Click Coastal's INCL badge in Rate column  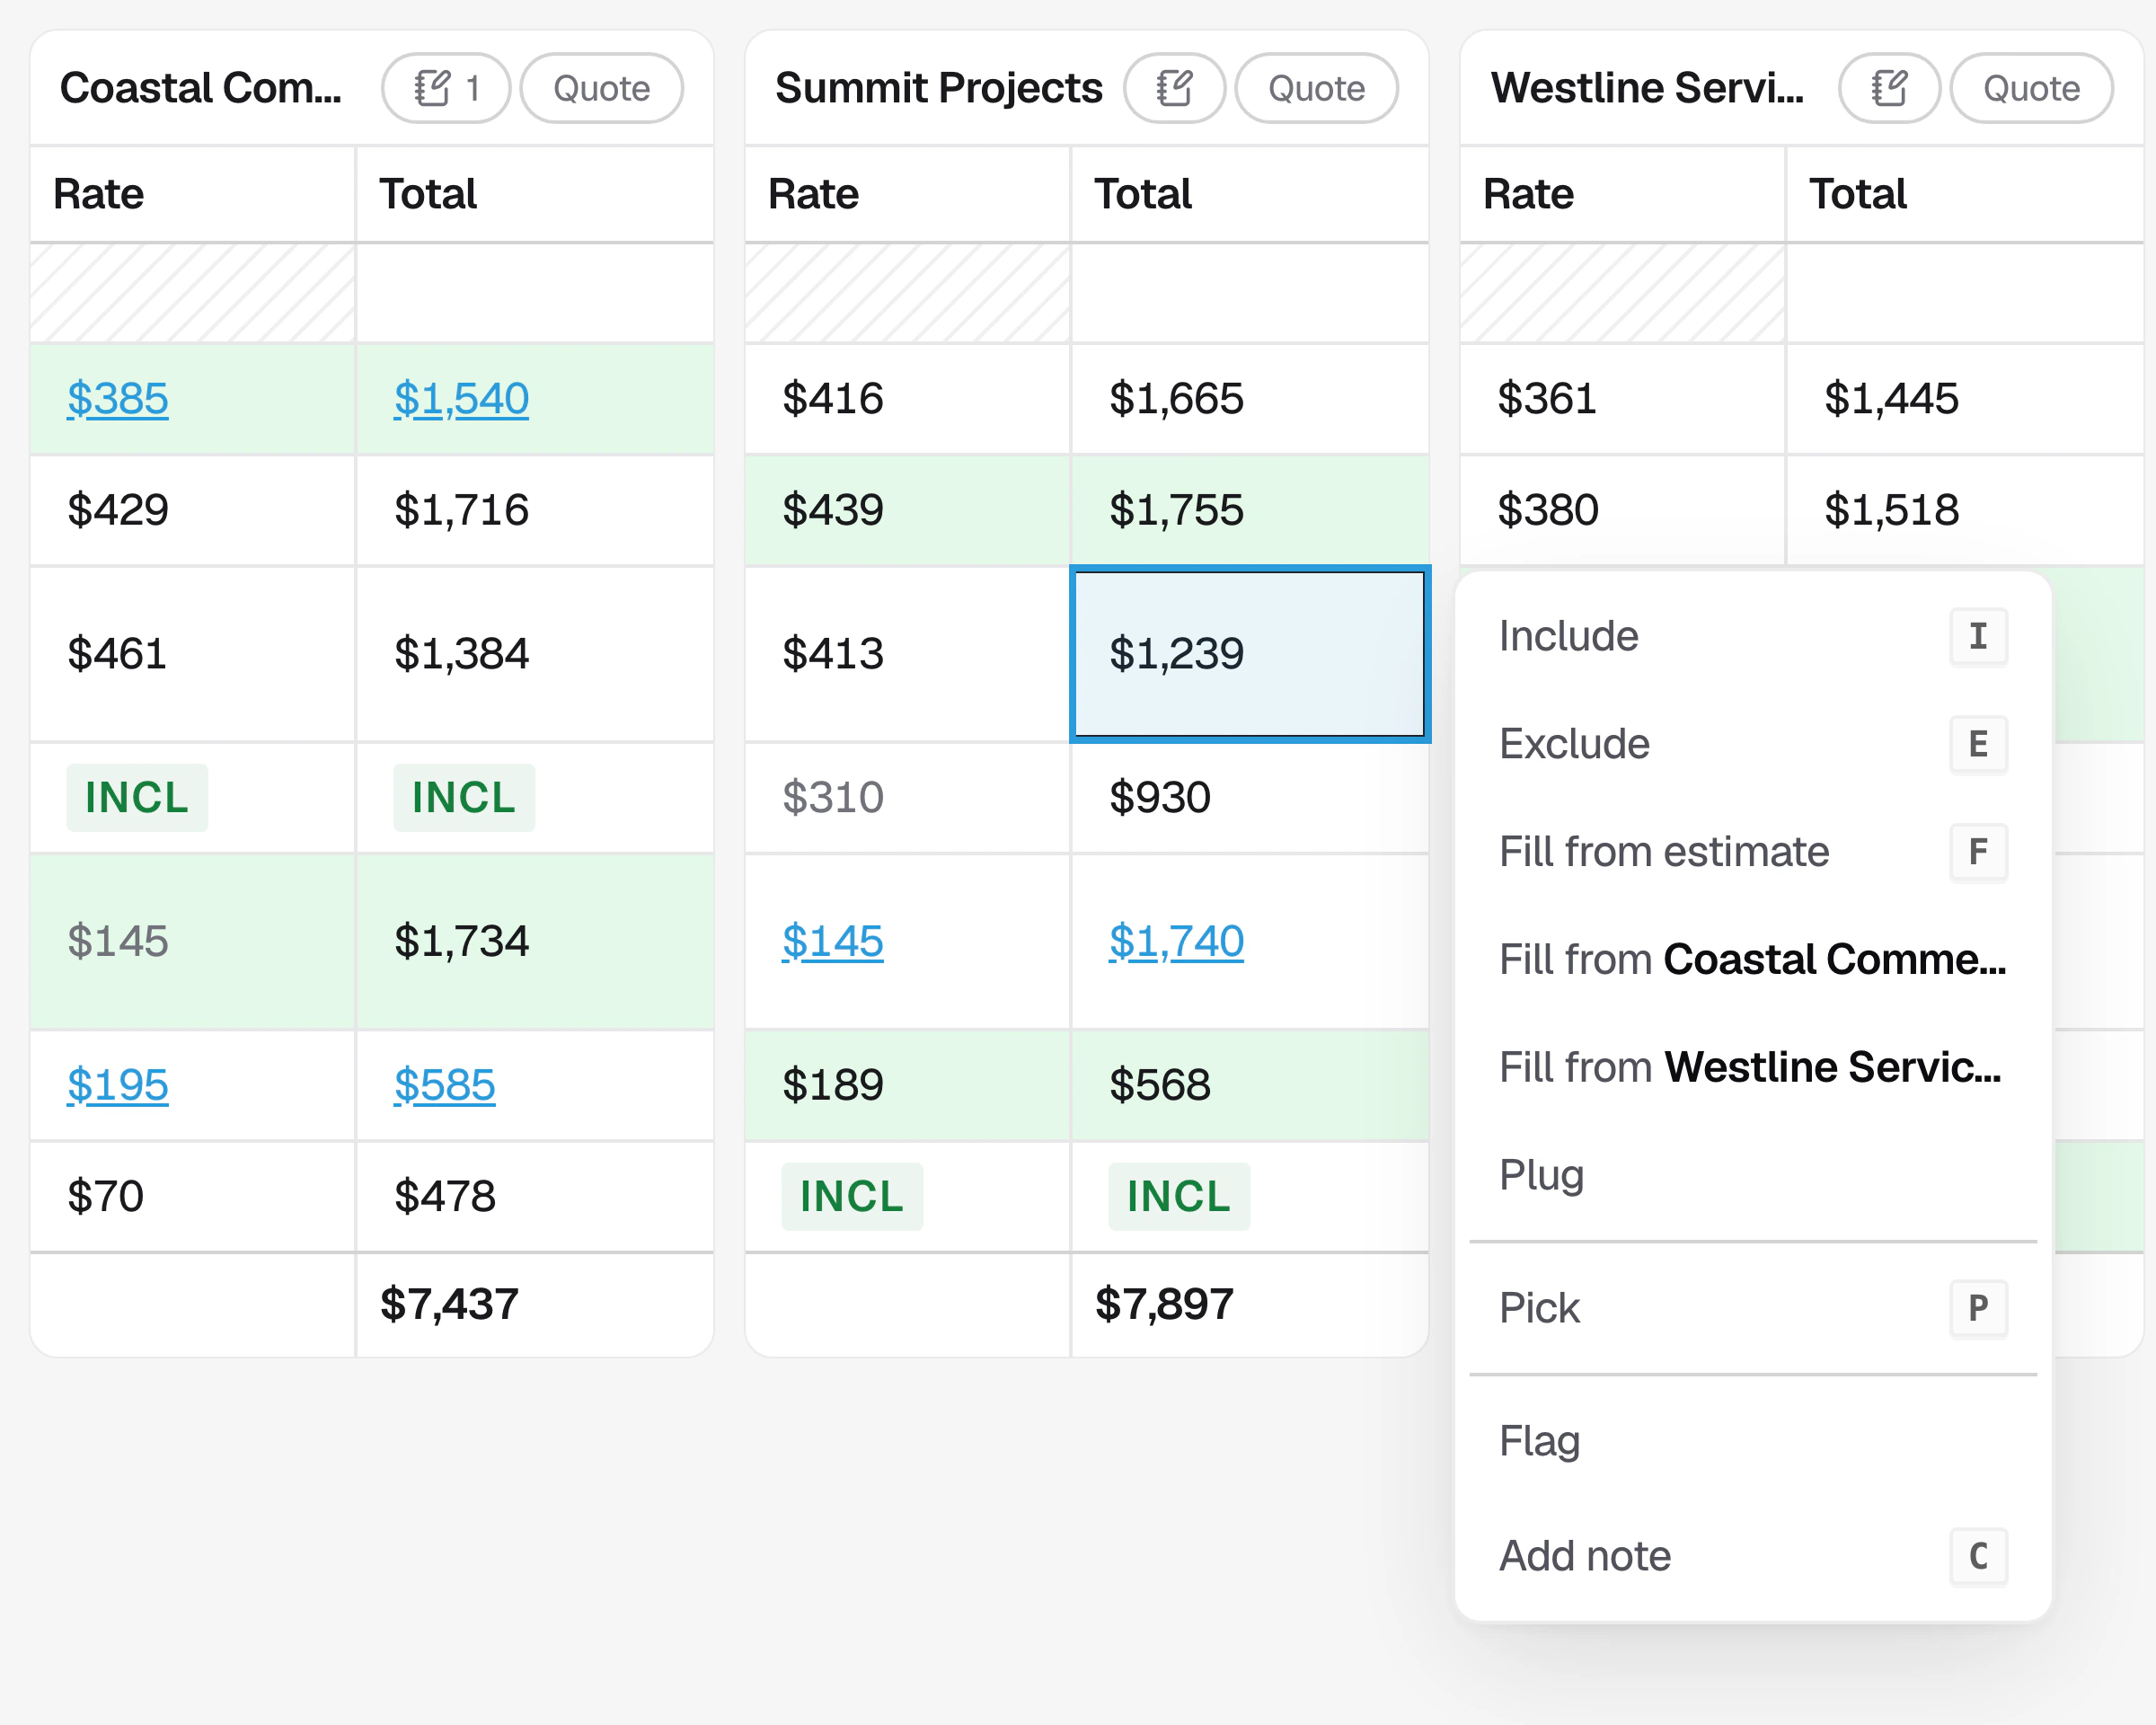tap(137, 798)
